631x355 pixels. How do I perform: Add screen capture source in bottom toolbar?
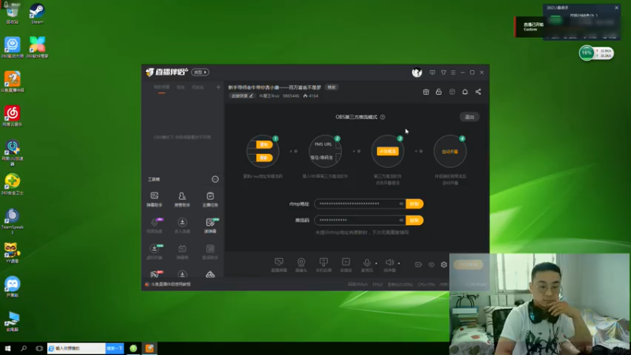click(x=279, y=265)
